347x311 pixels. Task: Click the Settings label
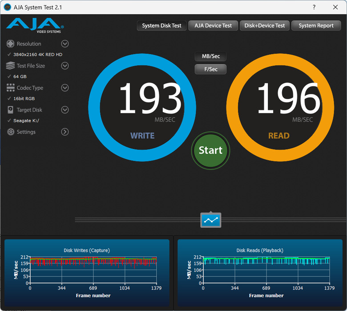coord(26,132)
